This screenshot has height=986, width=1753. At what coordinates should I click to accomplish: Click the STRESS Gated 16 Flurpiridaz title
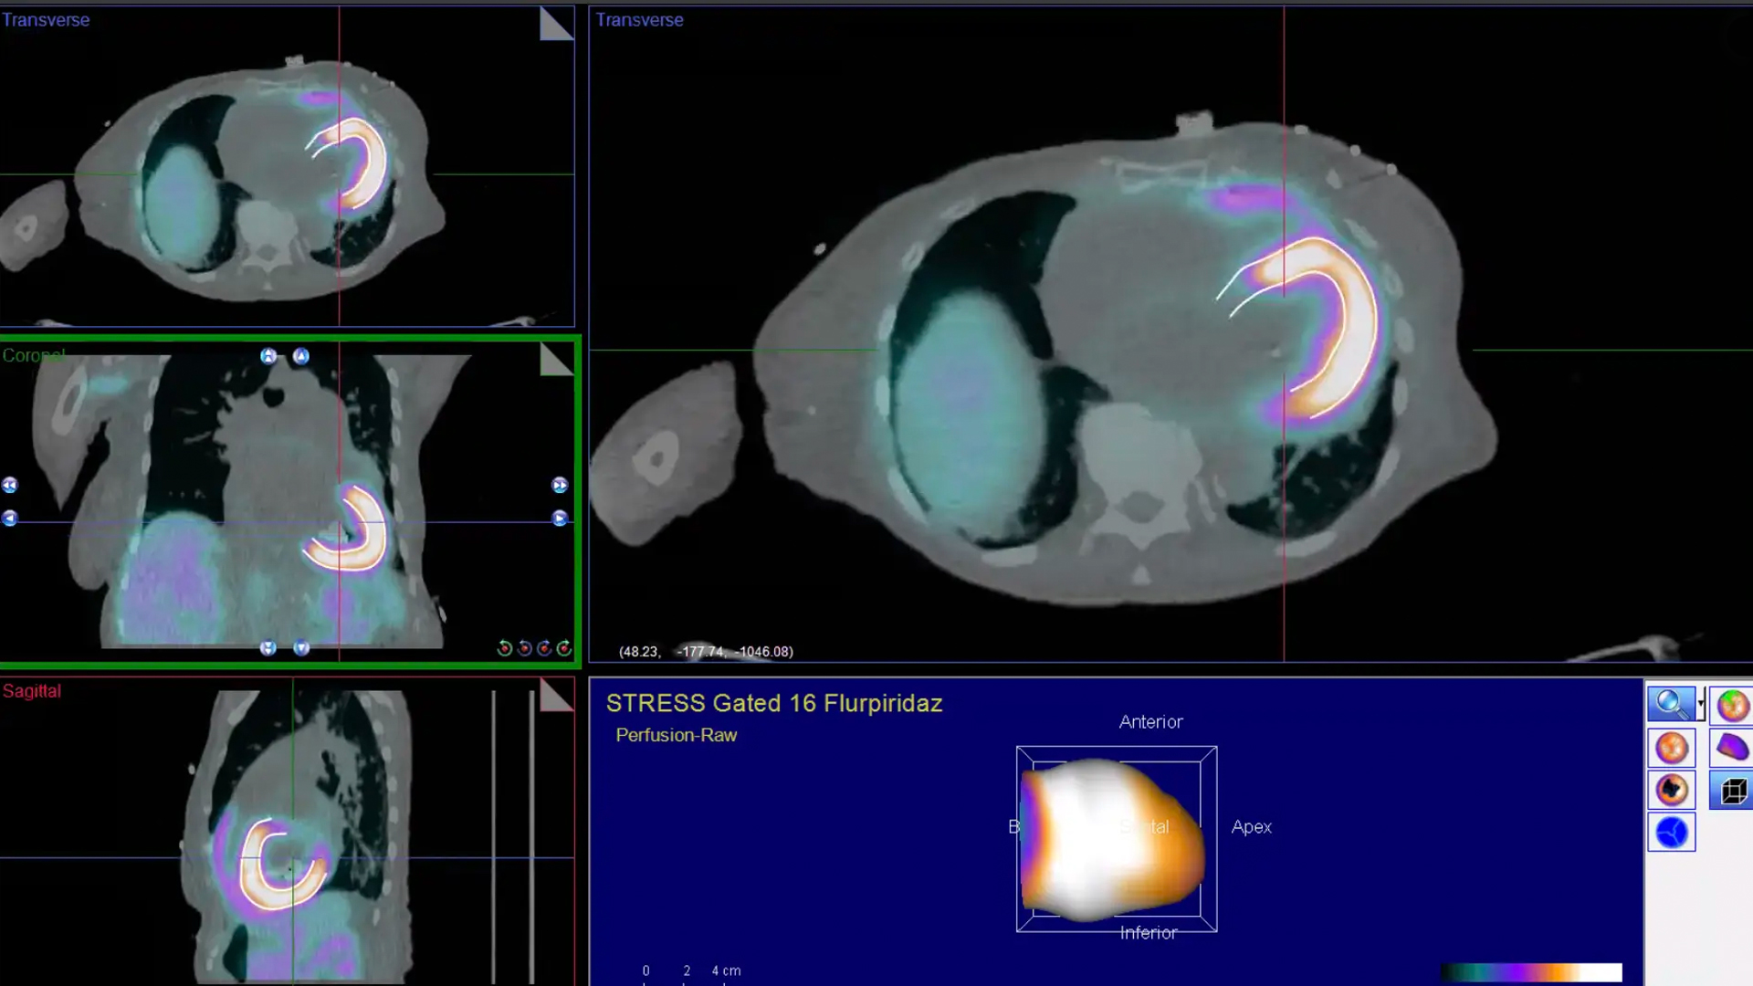(x=773, y=703)
